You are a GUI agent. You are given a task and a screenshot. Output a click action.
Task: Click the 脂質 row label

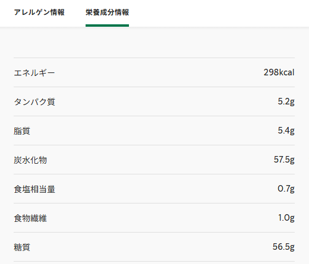coord(22,131)
